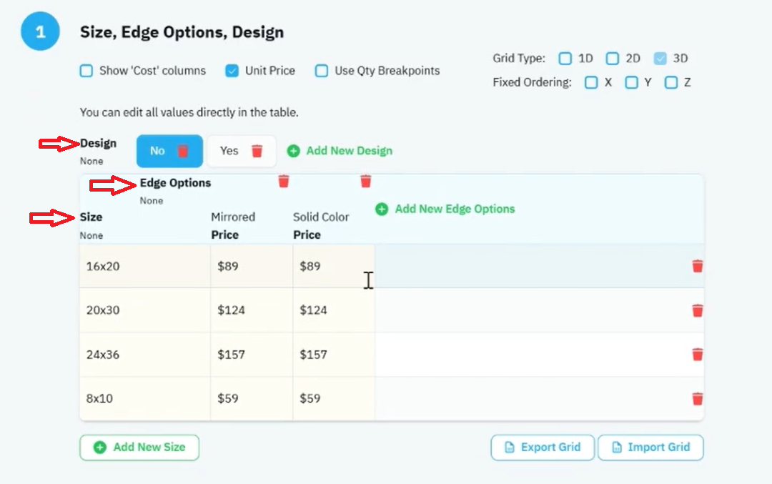Select the 2D grid type checkbox
The image size is (772, 484).
612,59
